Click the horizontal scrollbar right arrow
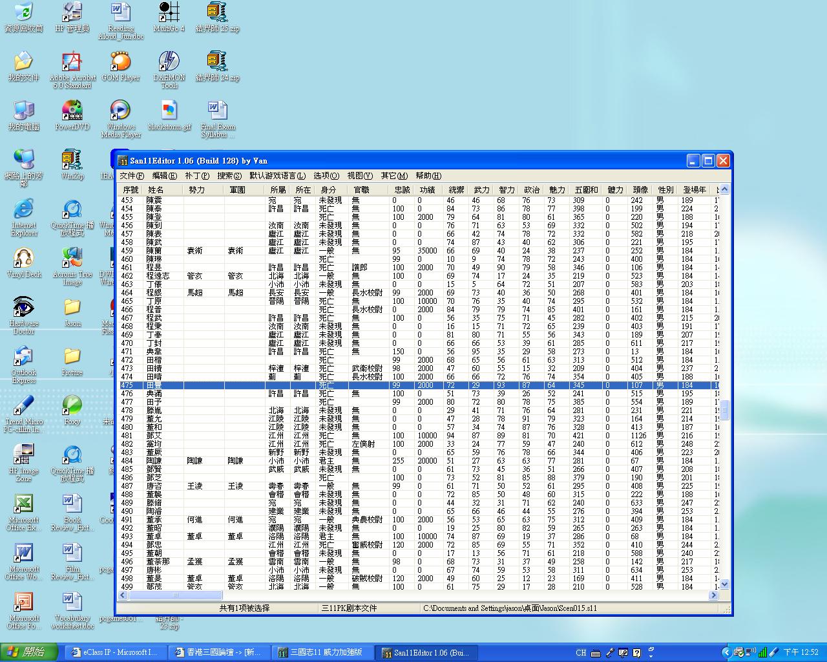827x662 pixels. click(x=714, y=595)
